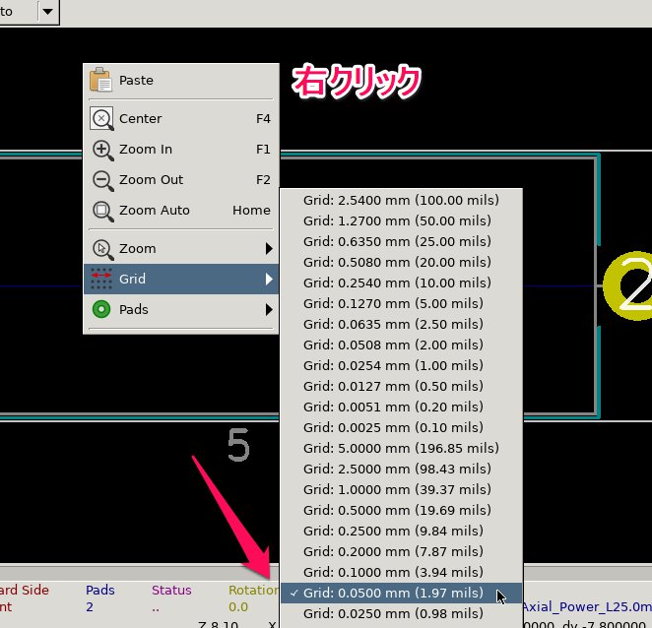Click the Pads label in status bar
Viewport: 652px width, 628px height.
pyautogui.click(x=99, y=591)
